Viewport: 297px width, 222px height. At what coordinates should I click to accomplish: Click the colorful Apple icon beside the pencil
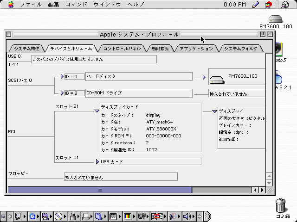point(268,5)
